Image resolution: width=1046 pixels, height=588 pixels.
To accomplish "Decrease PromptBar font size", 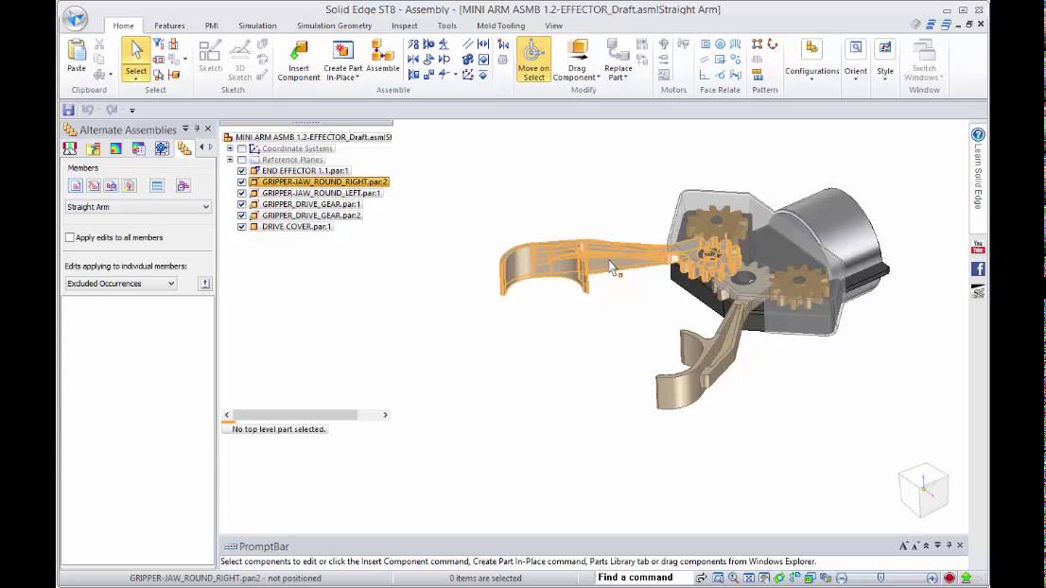I will 915,545.
